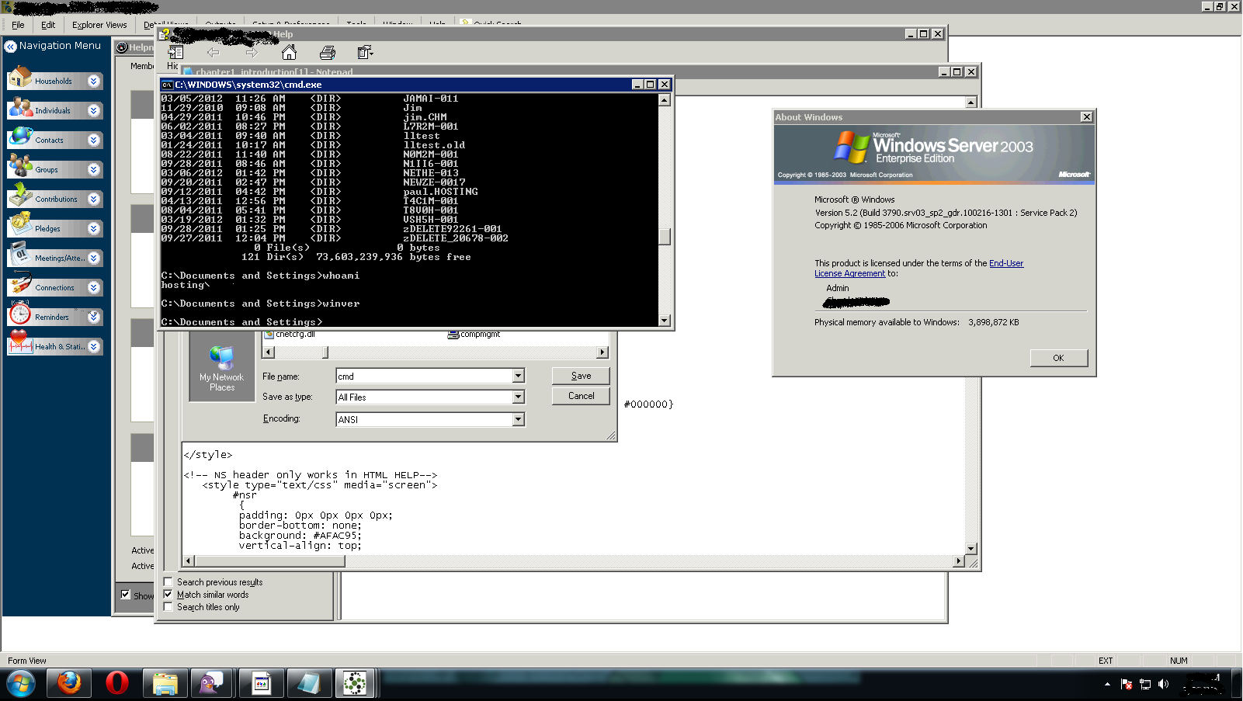The height and width of the screenshot is (701, 1243).
Task: Click the Back arrow in Help toolbar
Action: tap(214, 52)
